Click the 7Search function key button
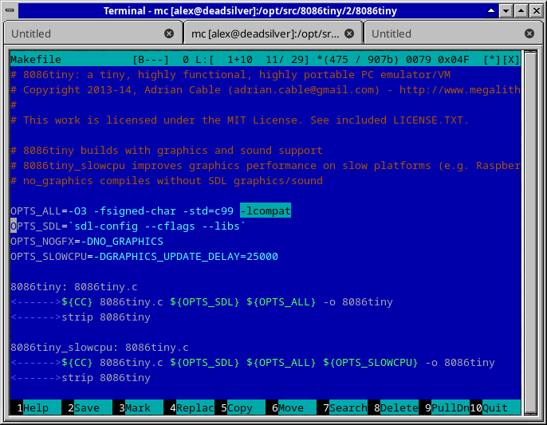This screenshot has height=425, width=547. [342, 407]
